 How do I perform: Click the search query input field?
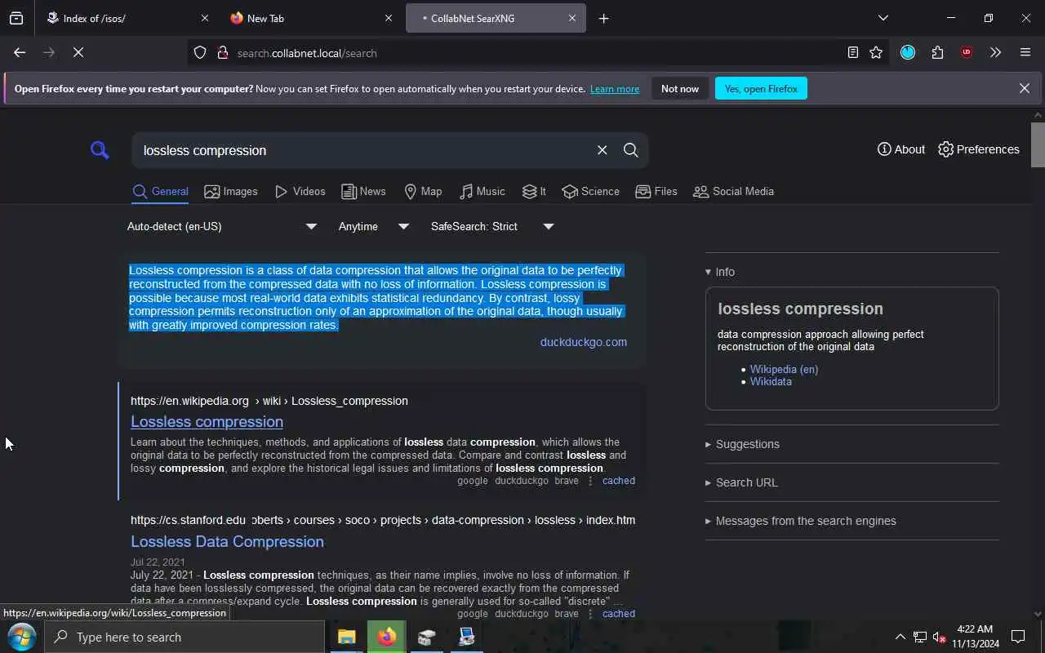click(363, 150)
